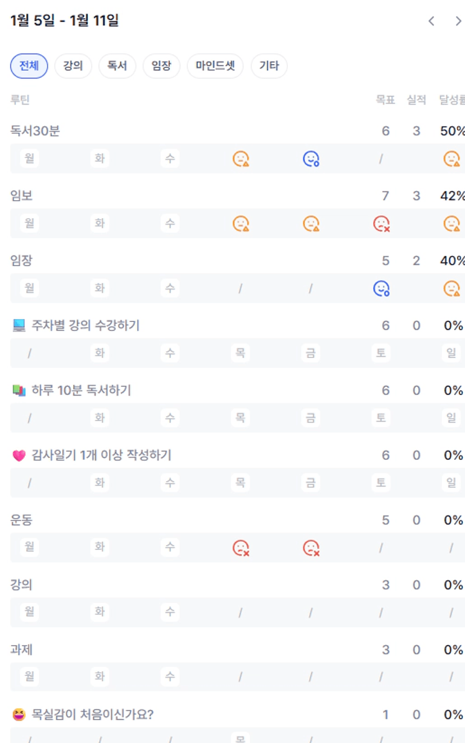Go to the next week with right chevron
Screen dimensions: 465x743
click(458, 21)
